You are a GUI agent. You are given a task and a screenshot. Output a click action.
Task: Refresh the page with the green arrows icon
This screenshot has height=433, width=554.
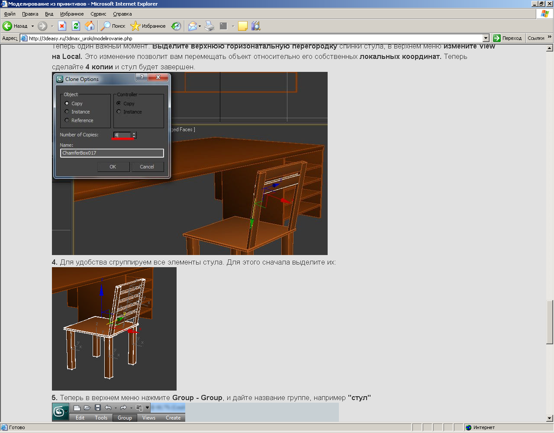pyautogui.click(x=76, y=26)
